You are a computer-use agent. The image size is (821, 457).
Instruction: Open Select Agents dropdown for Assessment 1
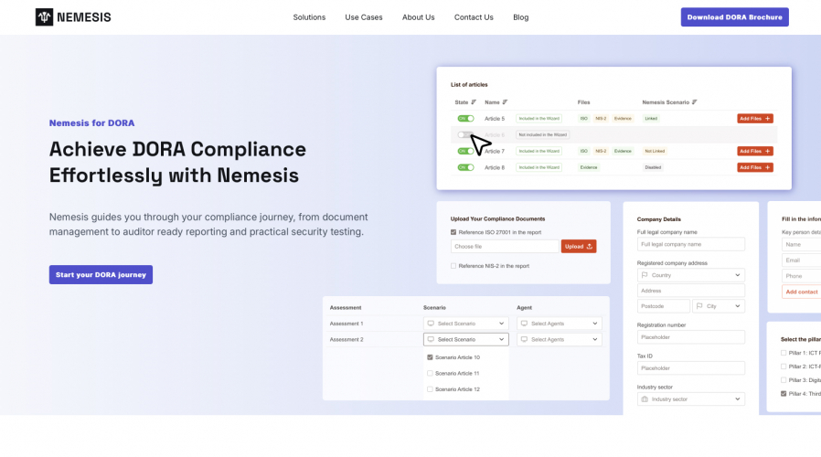point(560,324)
